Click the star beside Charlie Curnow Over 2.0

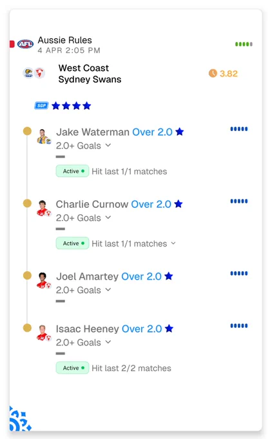pos(178,204)
